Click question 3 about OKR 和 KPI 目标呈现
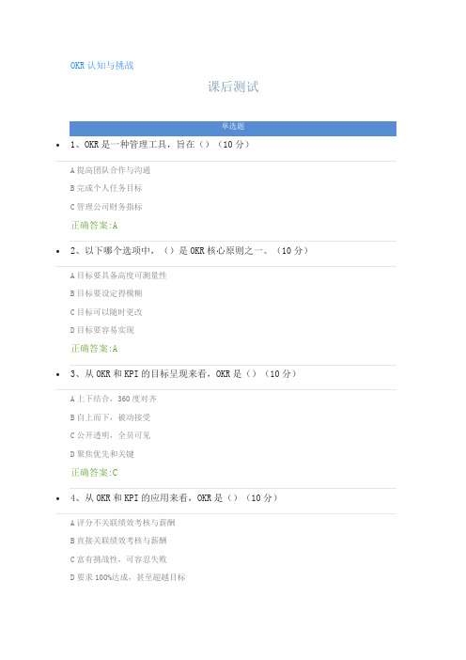The height and width of the screenshot is (660, 466). 183,374
